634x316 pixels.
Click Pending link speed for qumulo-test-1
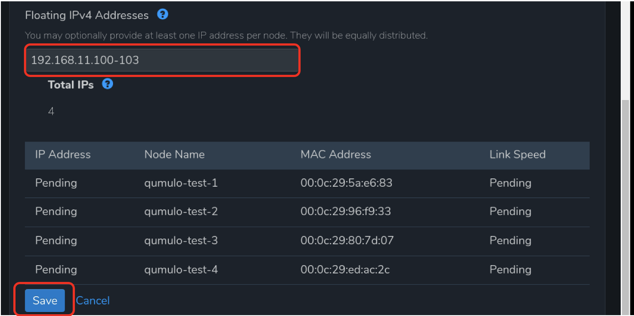click(510, 183)
